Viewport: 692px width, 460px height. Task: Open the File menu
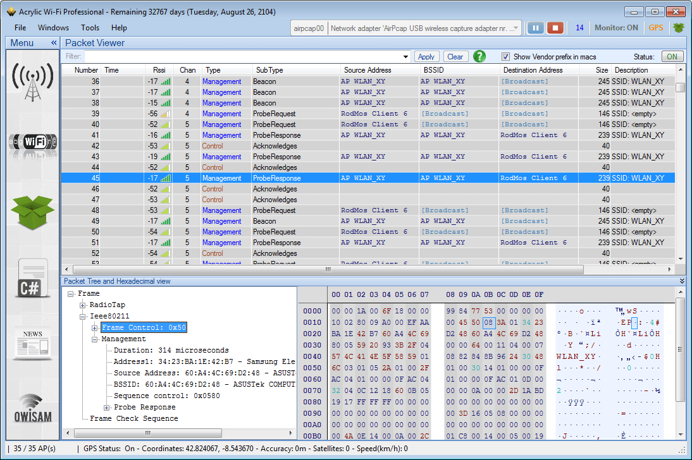[20, 28]
